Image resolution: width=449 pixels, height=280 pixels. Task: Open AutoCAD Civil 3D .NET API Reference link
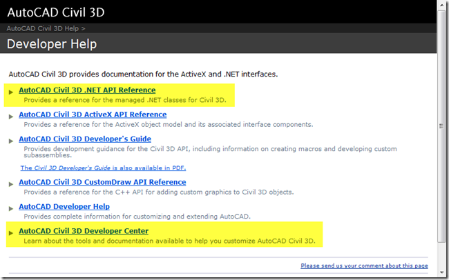pos(87,90)
